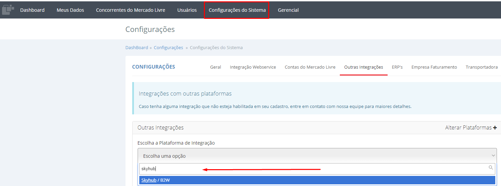The image size is (501, 186).
Task: Switch to the Geral tab
Action: tap(216, 67)
